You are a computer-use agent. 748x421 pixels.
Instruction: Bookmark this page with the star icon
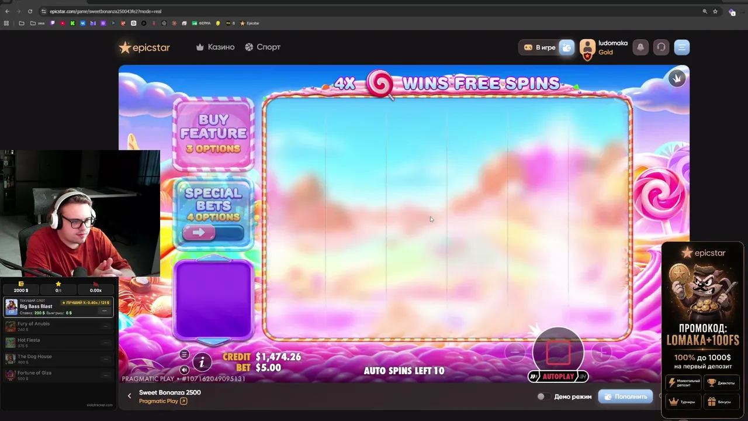[715, 11]
